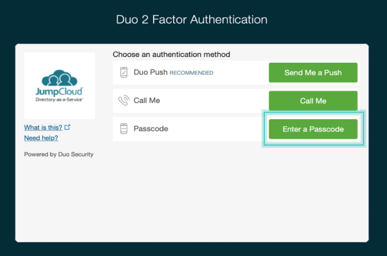Click the JumpCloud cloud logo graphic
387x256 pixels.
[59, 79]
